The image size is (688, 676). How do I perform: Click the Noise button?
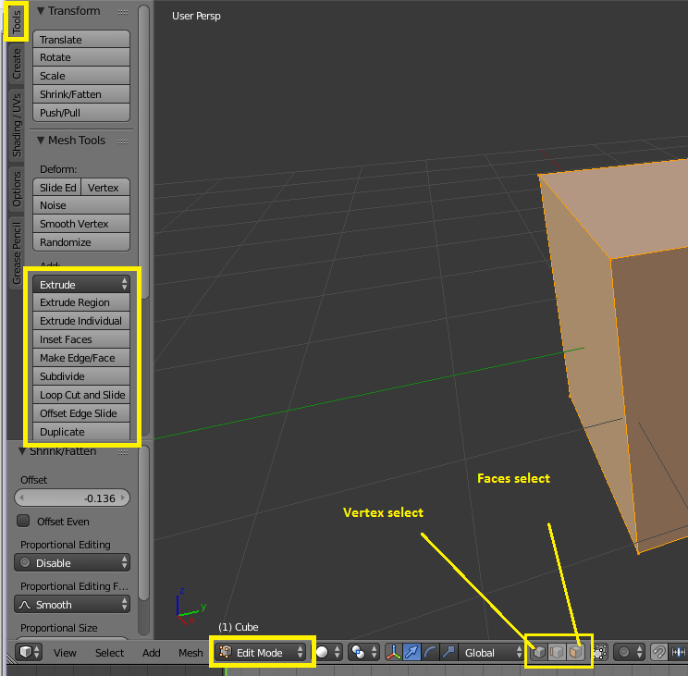[x=81, y=205]
